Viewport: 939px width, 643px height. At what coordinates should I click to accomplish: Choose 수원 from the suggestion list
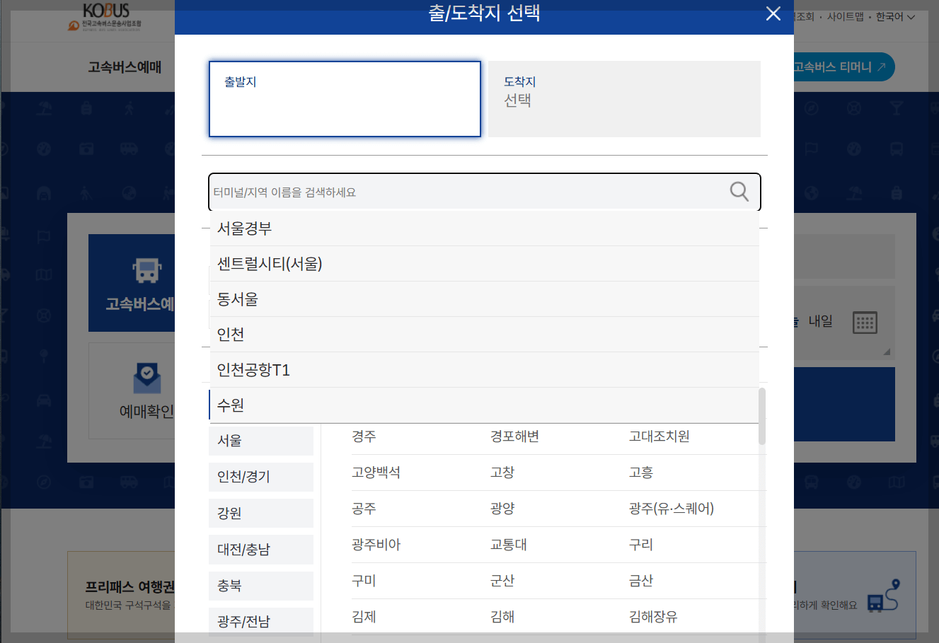coord(484,405)
